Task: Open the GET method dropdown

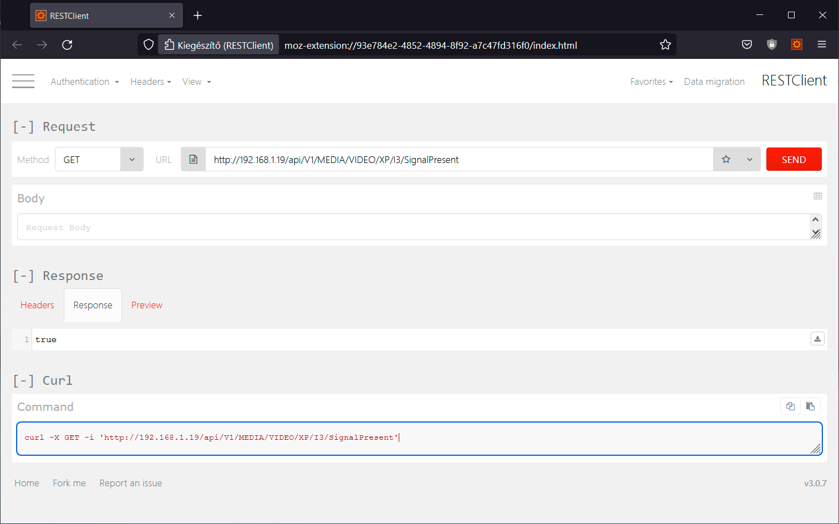Action: click(x=132, y=160)
